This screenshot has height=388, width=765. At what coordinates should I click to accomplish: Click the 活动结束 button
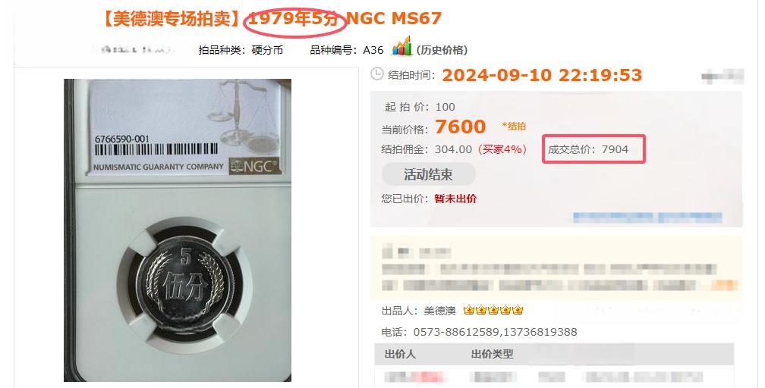428,174
